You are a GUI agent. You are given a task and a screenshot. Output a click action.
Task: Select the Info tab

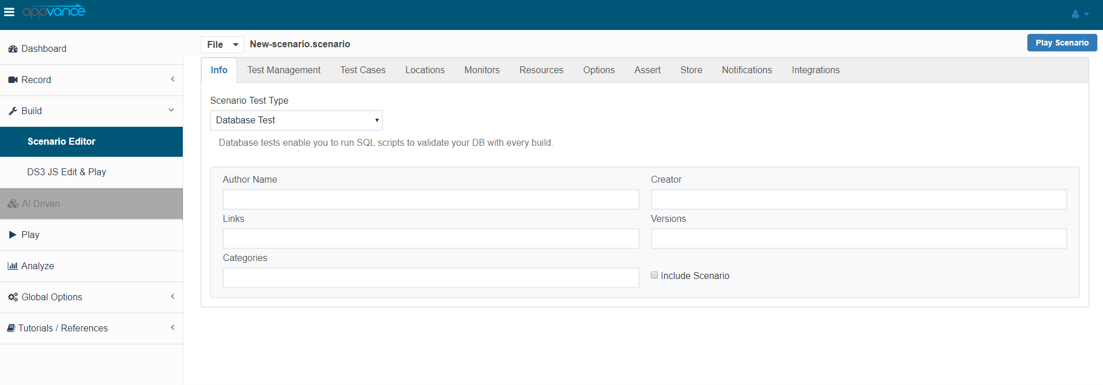pos(219,70)
